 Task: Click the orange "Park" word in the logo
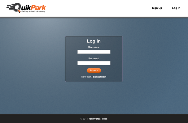click(38, 7)
